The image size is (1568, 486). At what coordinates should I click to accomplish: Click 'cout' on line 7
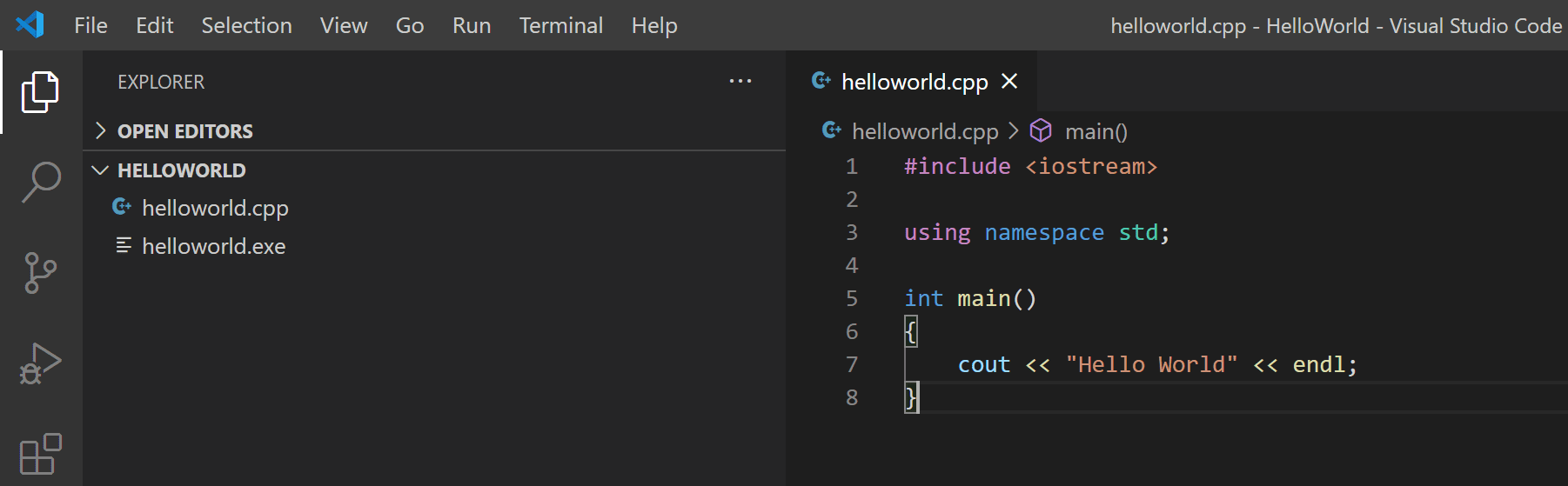(984, 364)
